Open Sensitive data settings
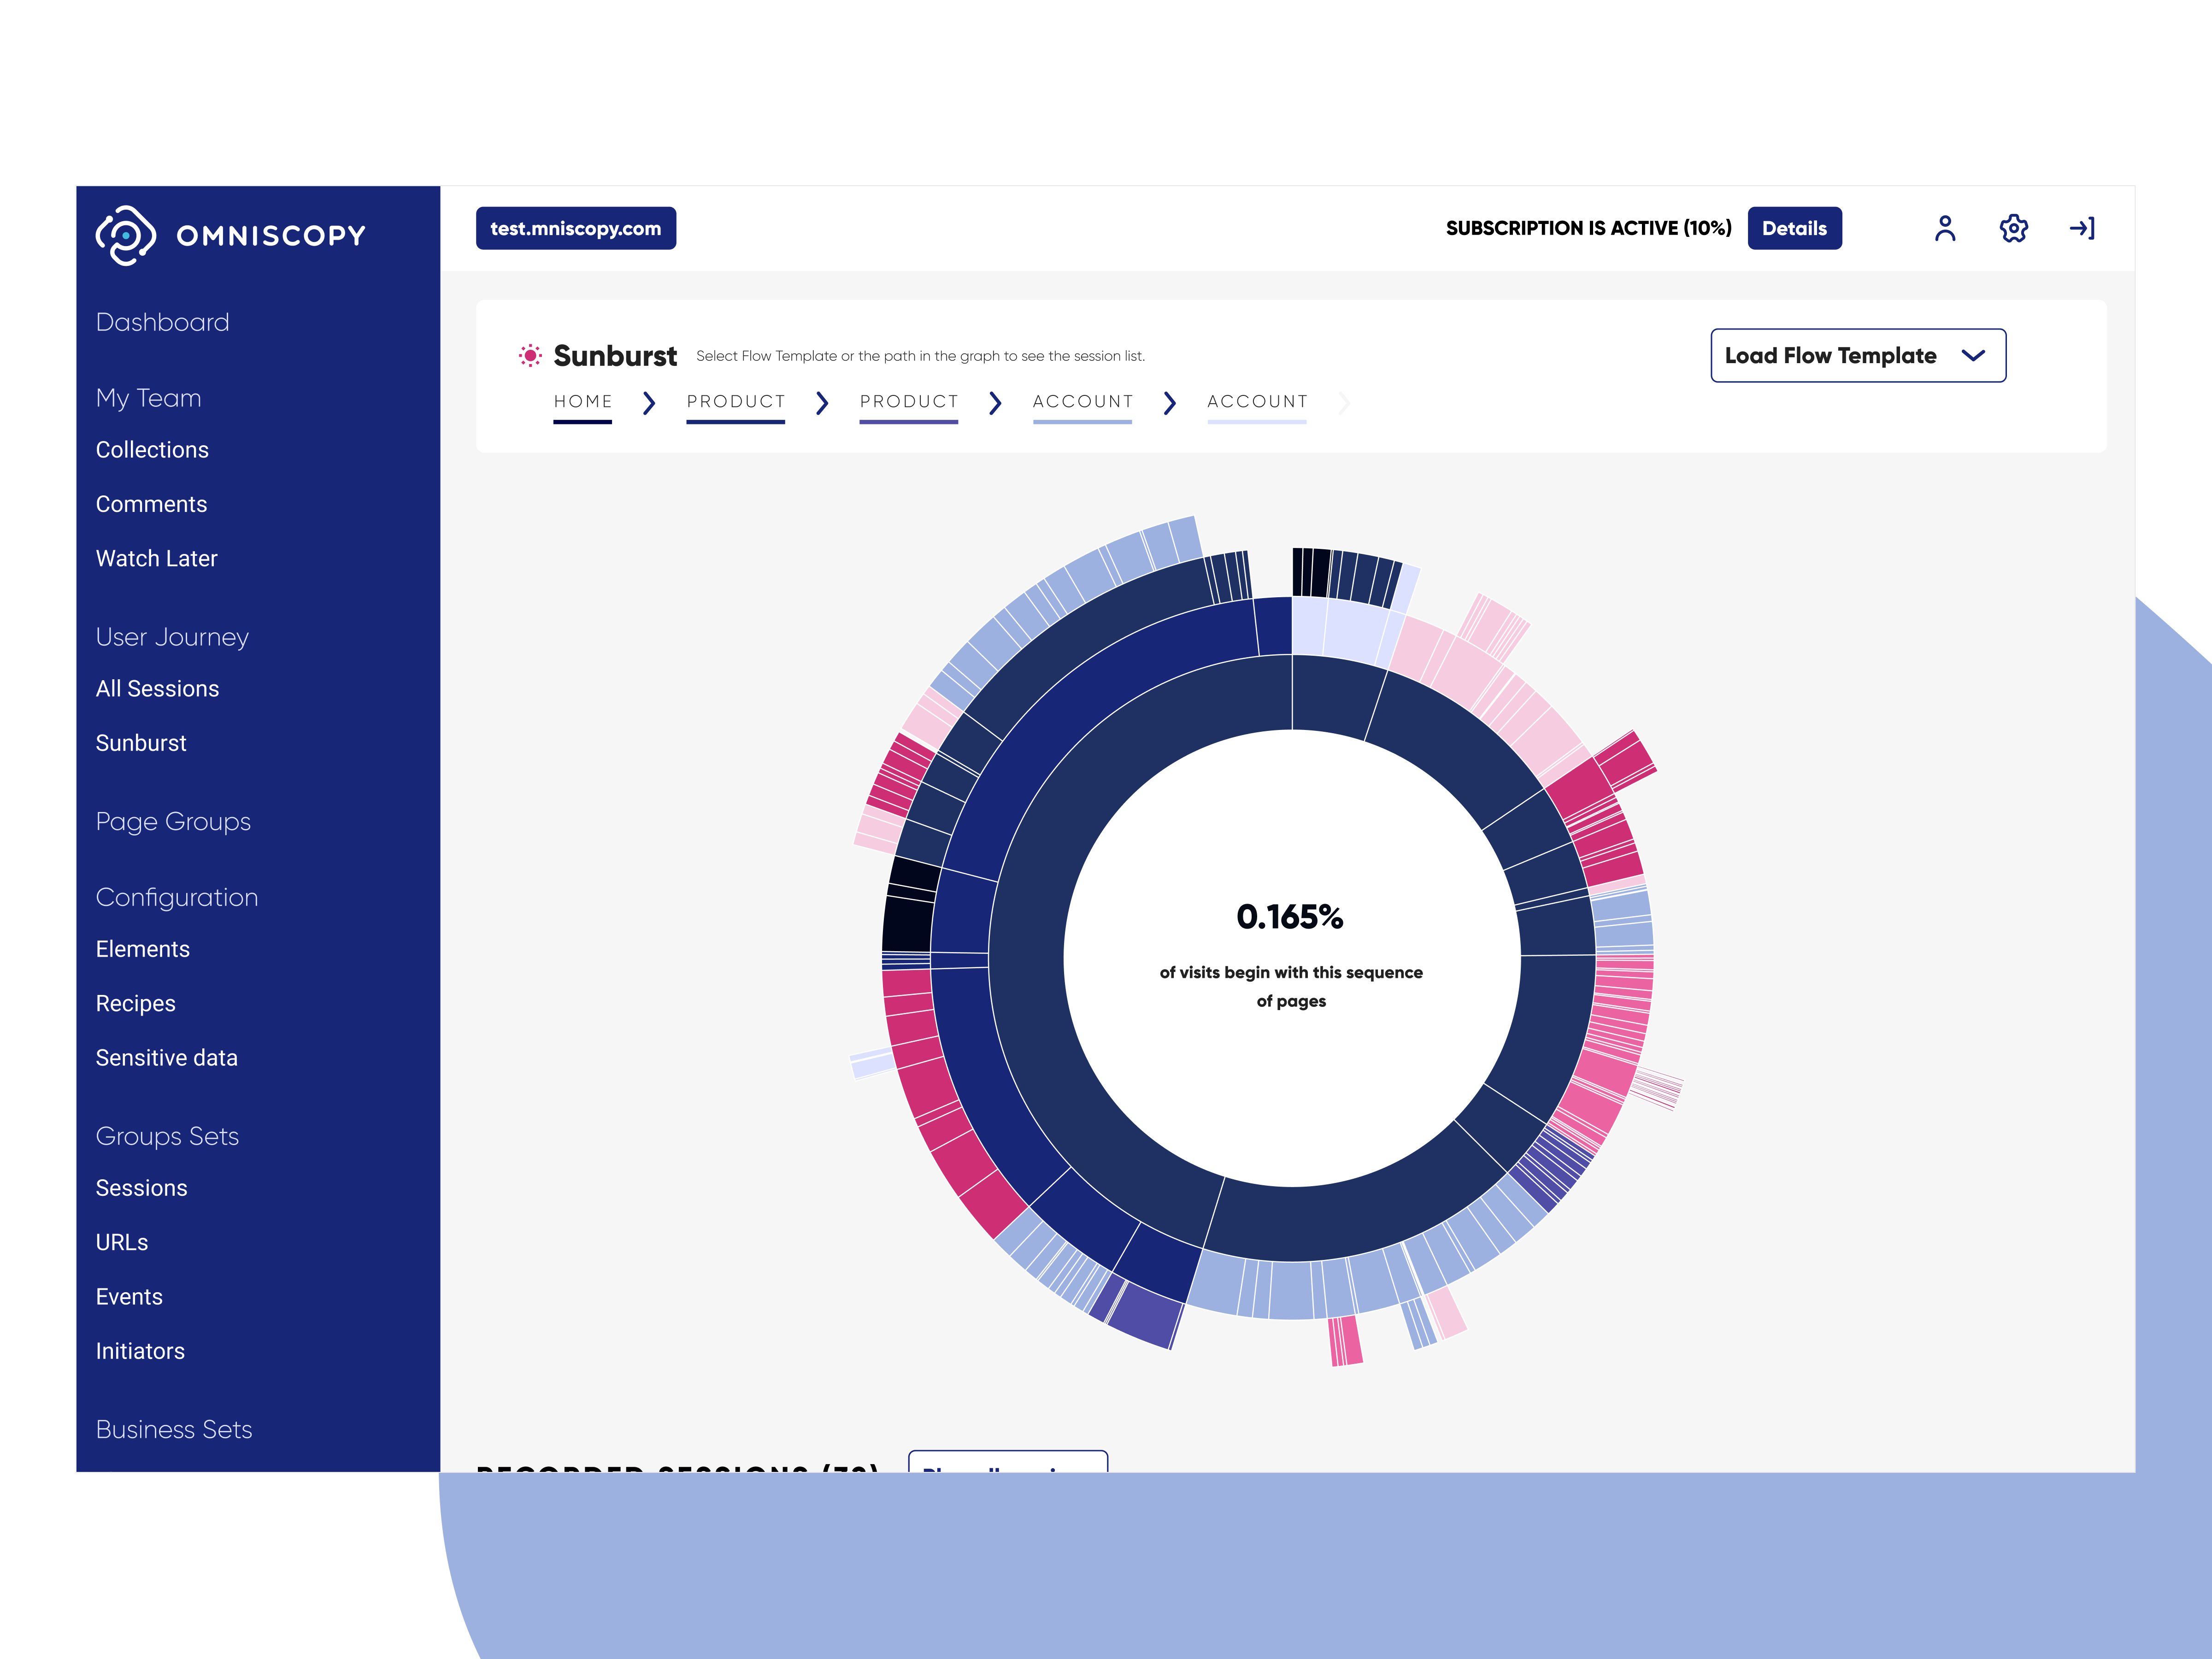 tap(166, 1058)
